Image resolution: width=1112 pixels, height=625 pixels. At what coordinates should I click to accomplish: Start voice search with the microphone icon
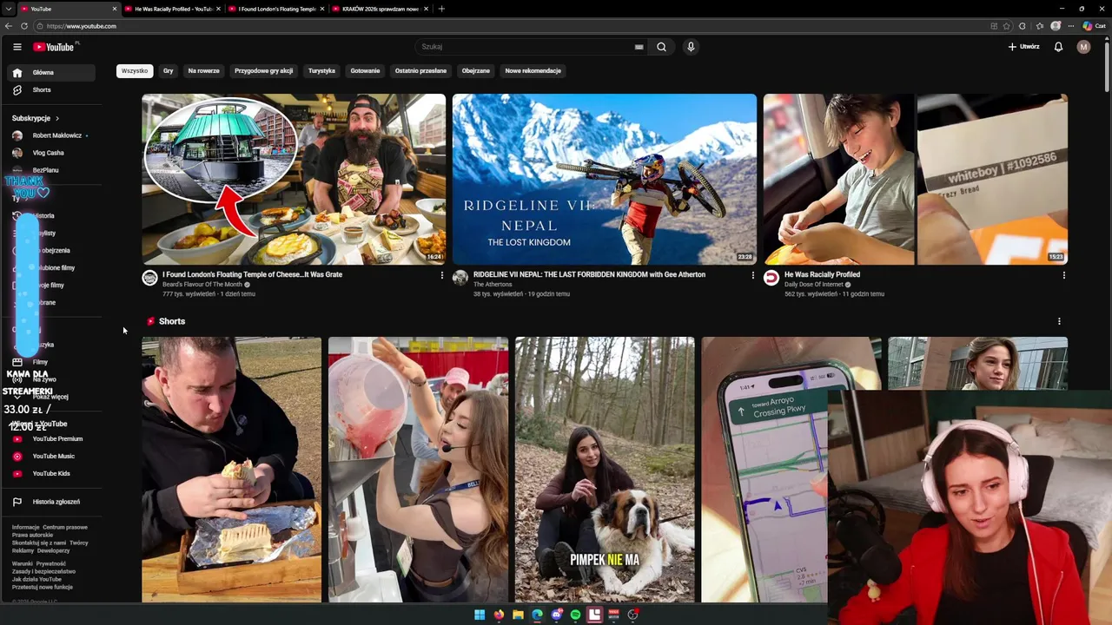pos(691,47)
